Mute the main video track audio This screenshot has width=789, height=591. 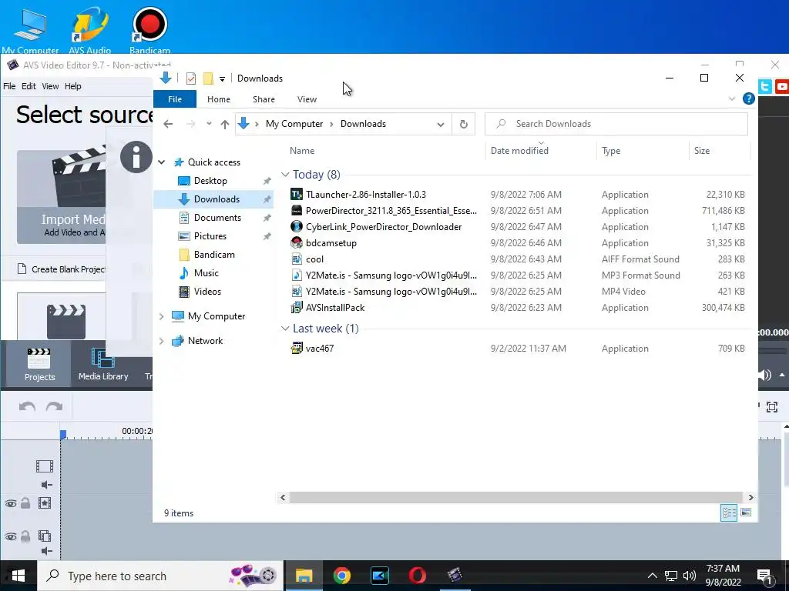(46, 485)
